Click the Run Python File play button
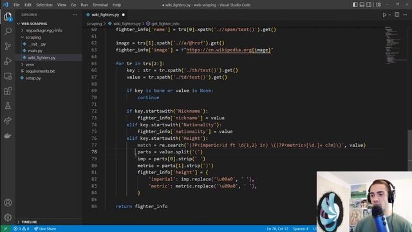This screenshot has width=412, height=232. (384, 15)
